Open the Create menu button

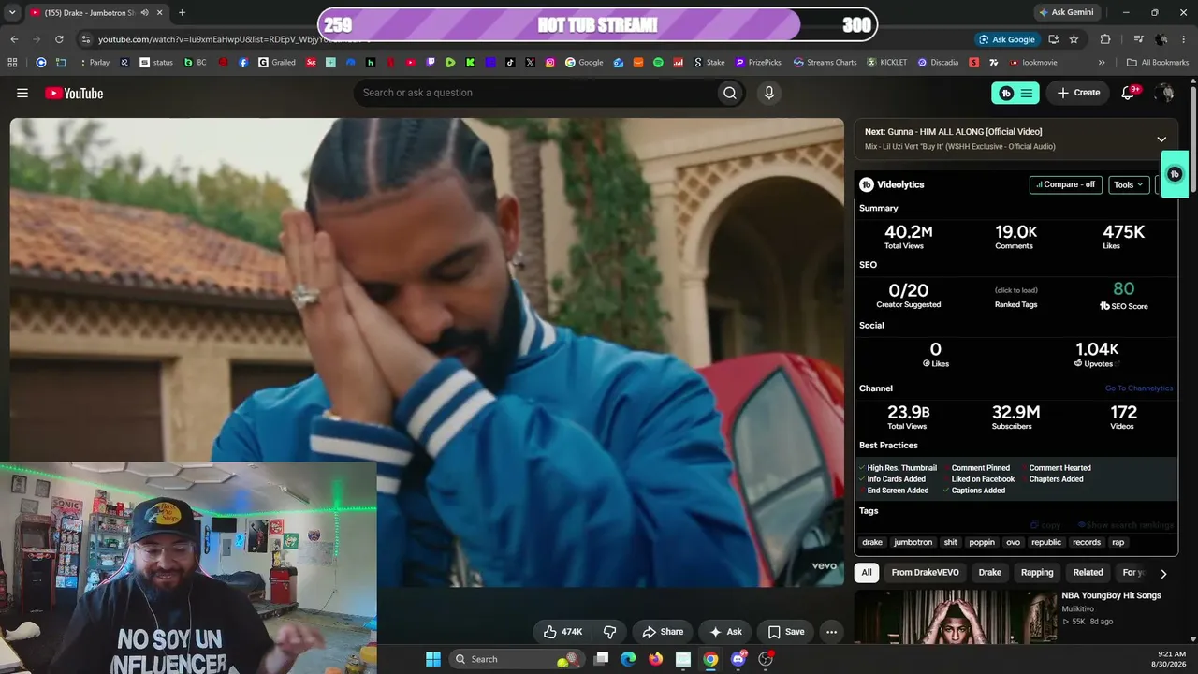(1078, 93)
